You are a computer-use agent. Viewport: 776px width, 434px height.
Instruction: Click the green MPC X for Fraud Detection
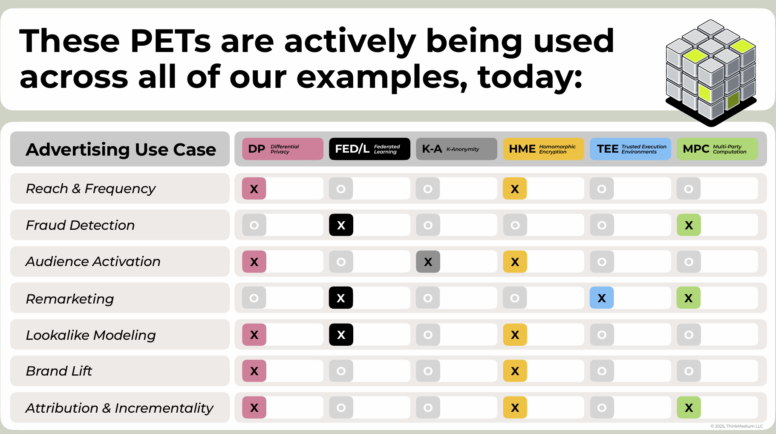pos(689,225)
